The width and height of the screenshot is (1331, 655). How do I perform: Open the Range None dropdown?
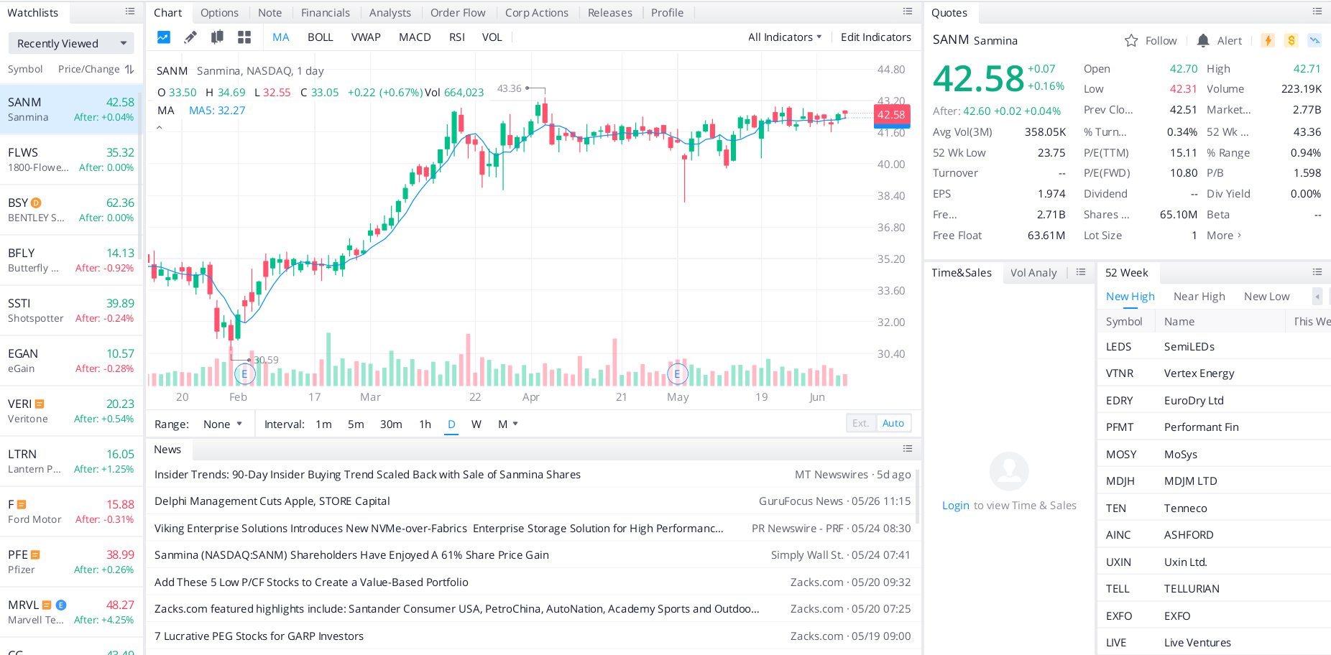223,424
